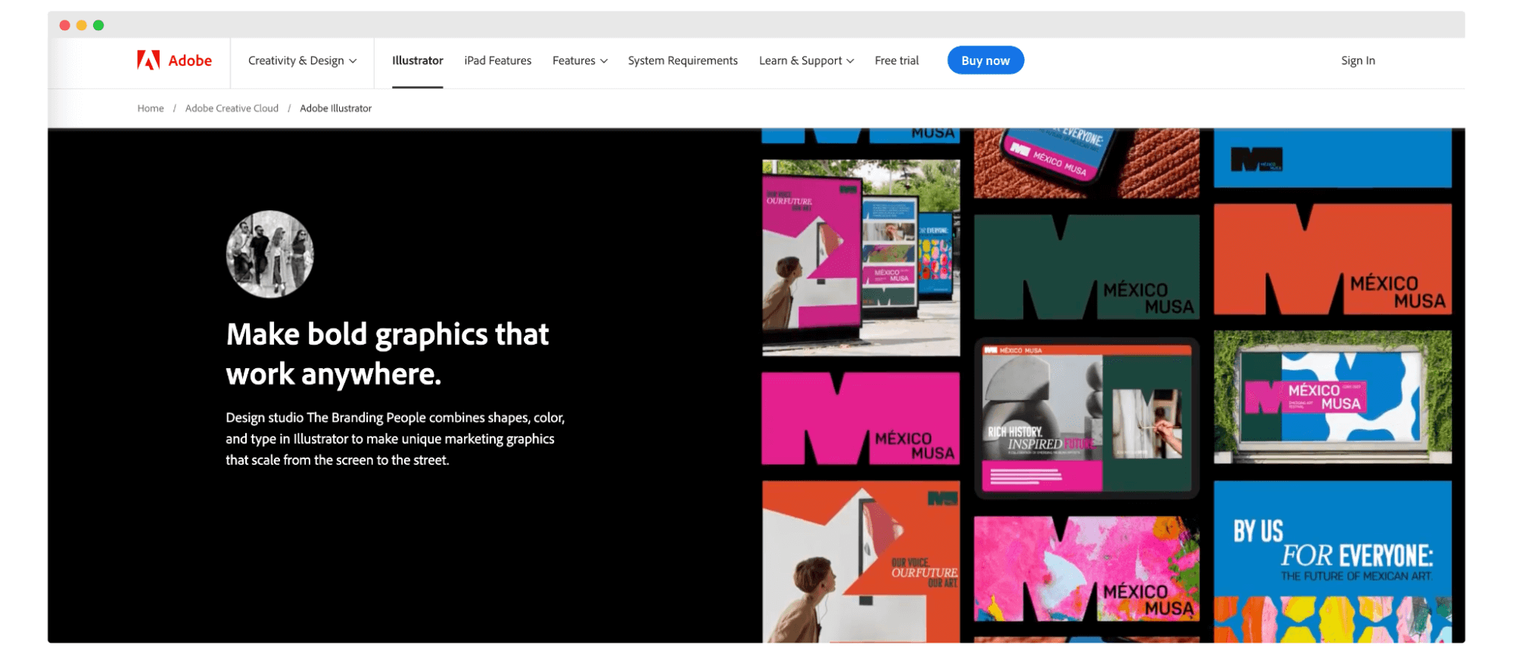Click the ivy wall billboard México Musa image

point(1332,397)
